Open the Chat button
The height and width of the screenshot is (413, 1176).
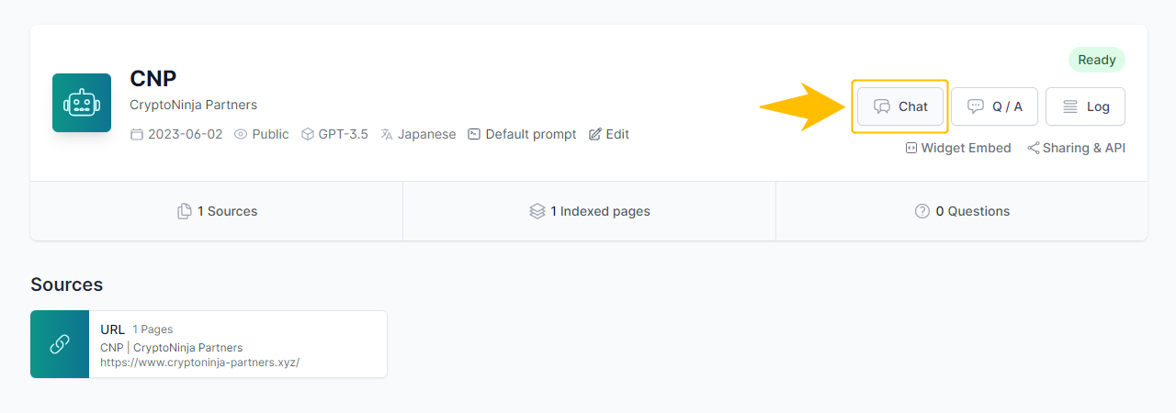coord(900,106)
